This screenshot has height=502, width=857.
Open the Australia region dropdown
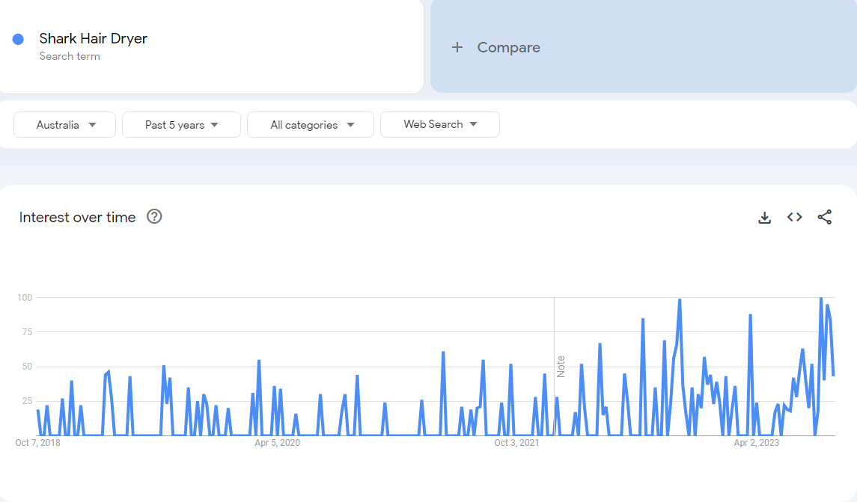(x=64, y=124)
